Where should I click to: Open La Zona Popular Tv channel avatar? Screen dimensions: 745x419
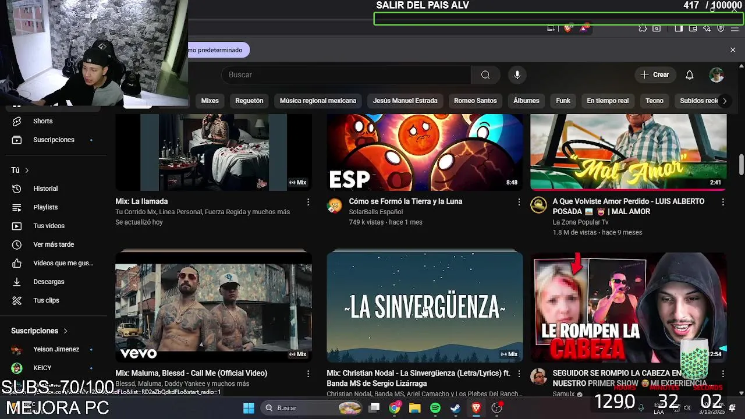(x=538, y=205)
